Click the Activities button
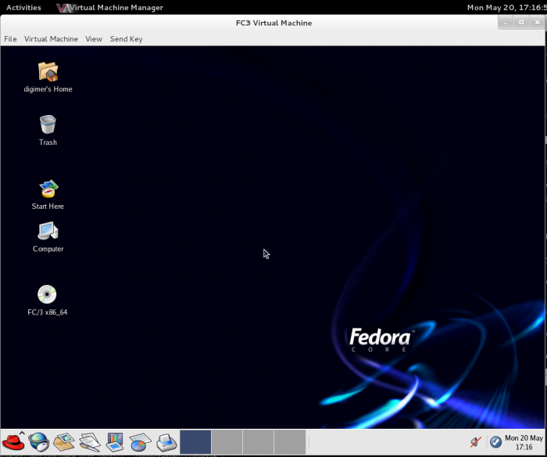 pos(23,8)
